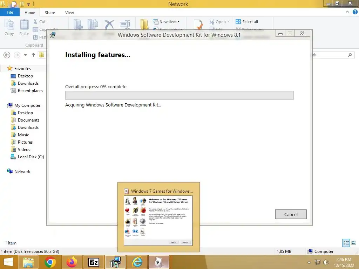
Task: Click the SDK installer title bar icon
Action: pos(53,35)
